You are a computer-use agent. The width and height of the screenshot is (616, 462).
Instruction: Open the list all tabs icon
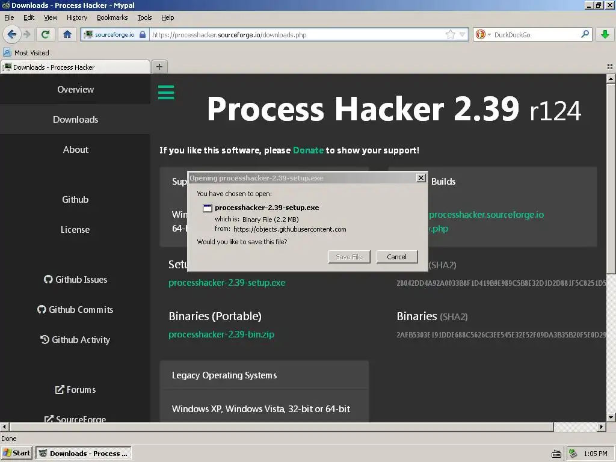coord(610,67)
